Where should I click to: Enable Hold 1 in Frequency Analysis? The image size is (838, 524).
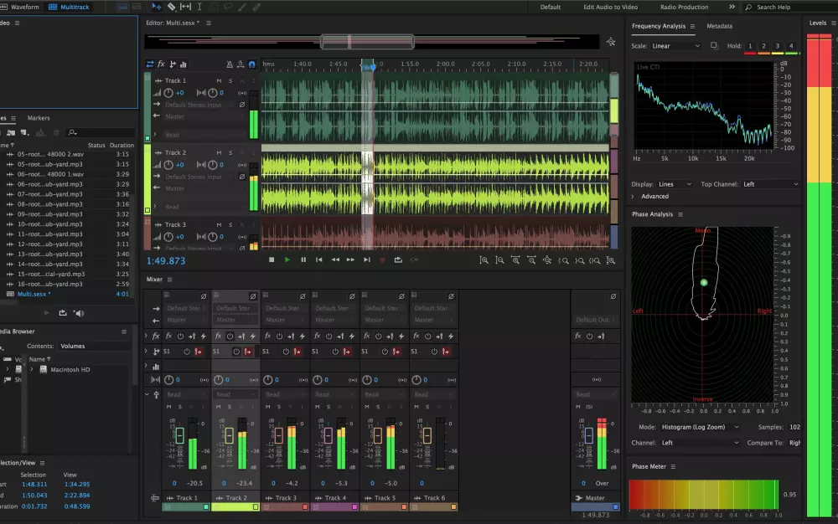tap(751, 46)
